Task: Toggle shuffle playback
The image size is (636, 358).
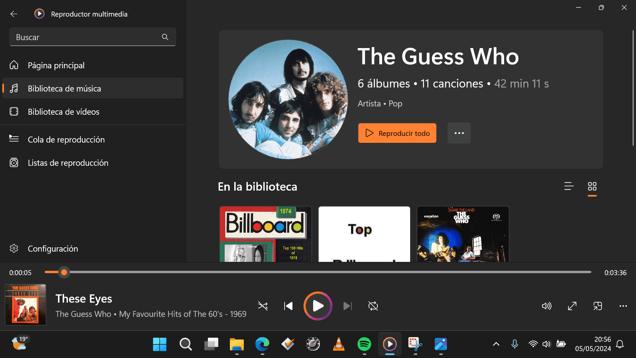Action: click(263, 306)
